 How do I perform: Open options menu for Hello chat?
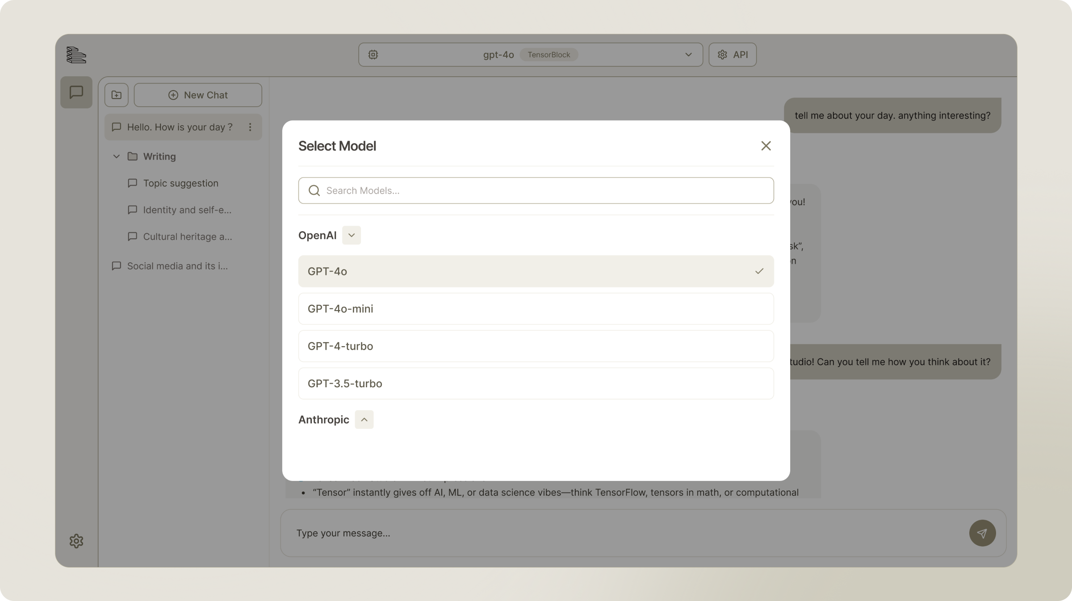pyautogui.click(x=250, y=127)
